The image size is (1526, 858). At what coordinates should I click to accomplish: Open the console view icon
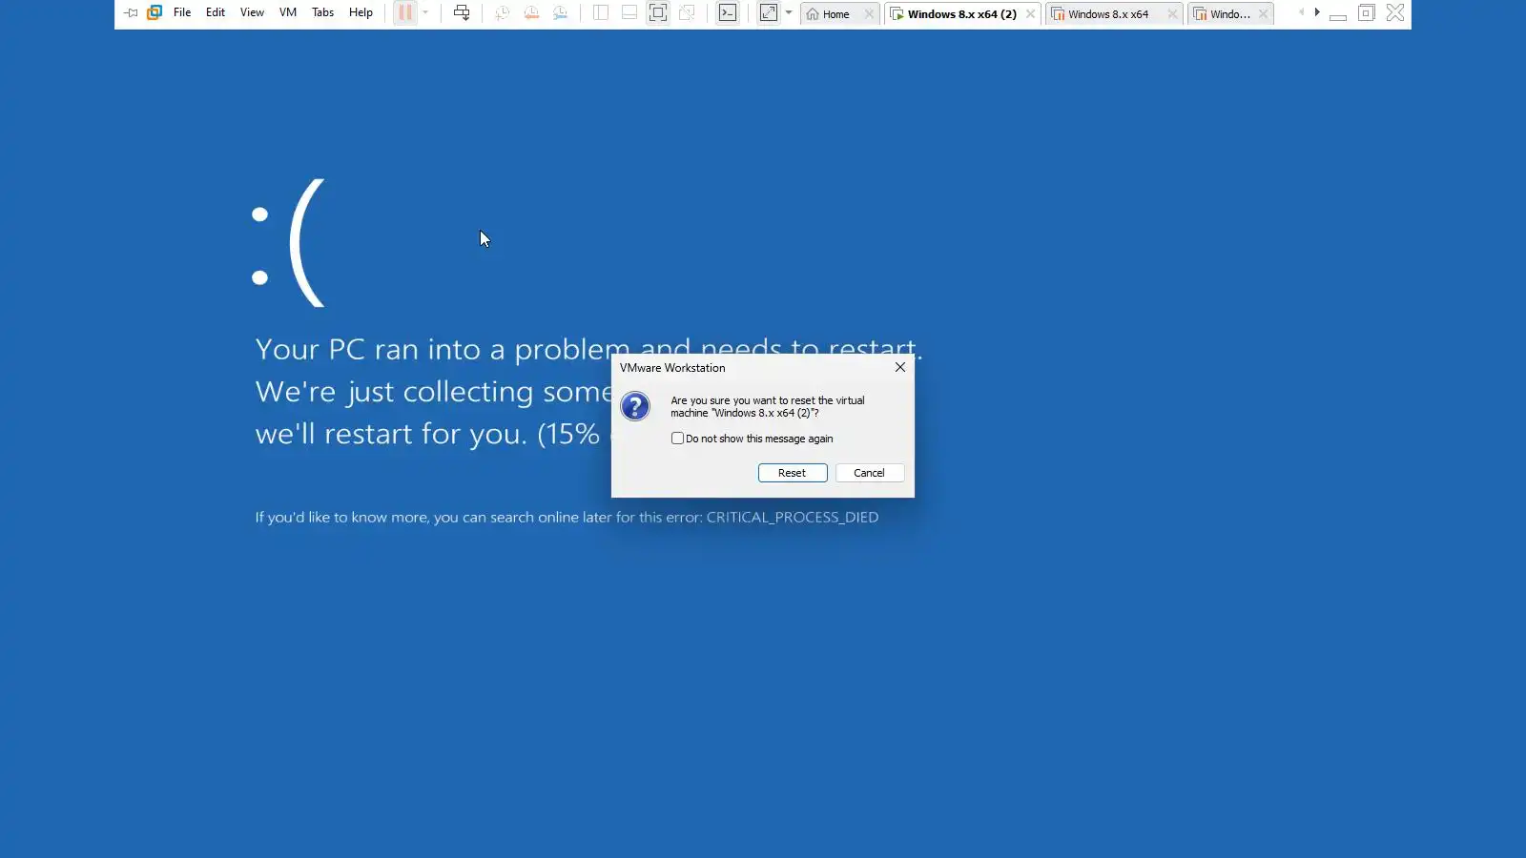click(728, 12)
